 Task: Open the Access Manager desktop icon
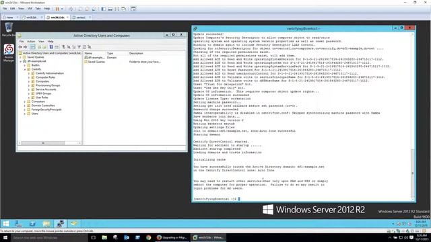click(x=9, y=52)
